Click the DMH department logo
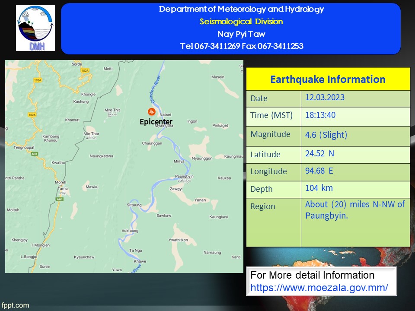Screen dimensions: 415x311 click(35, 28)
